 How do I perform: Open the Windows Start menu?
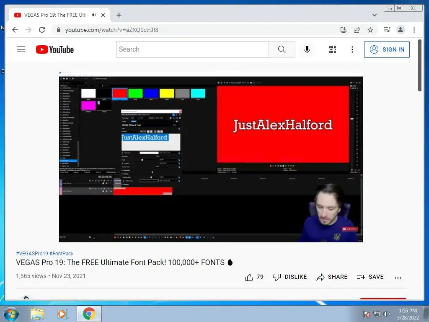point(11,314)
